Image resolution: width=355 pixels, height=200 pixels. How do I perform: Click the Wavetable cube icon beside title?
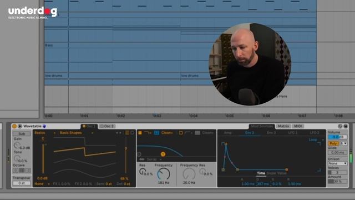[x=44, y=126]
